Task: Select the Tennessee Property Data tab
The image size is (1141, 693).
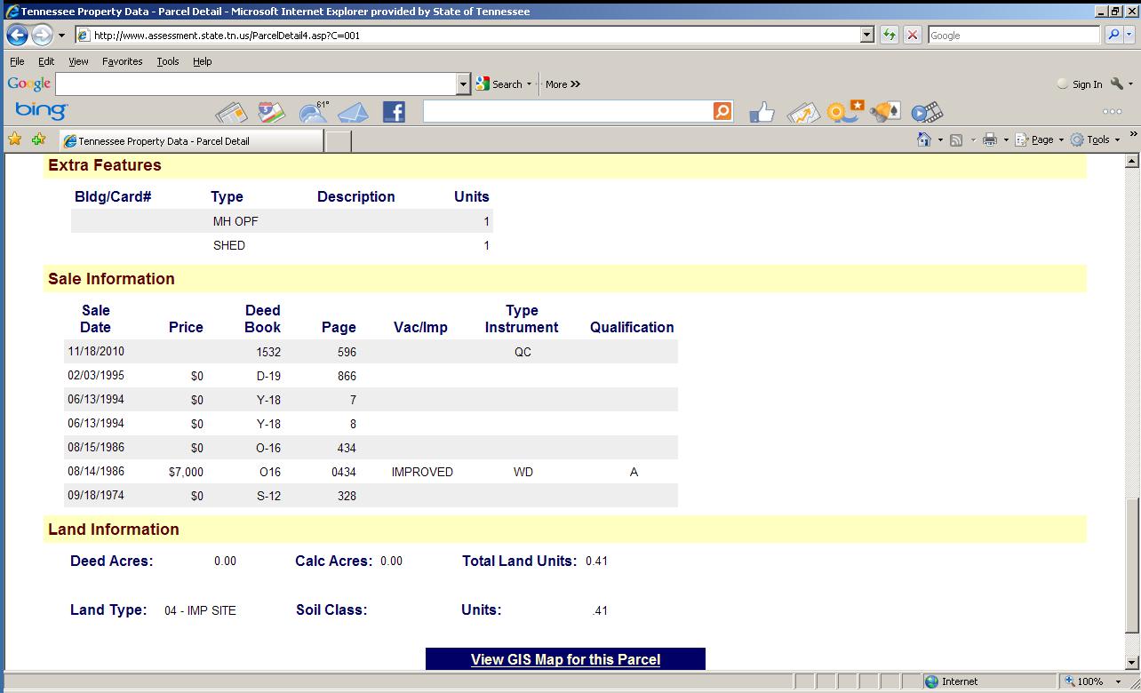Action: [191, 140]
